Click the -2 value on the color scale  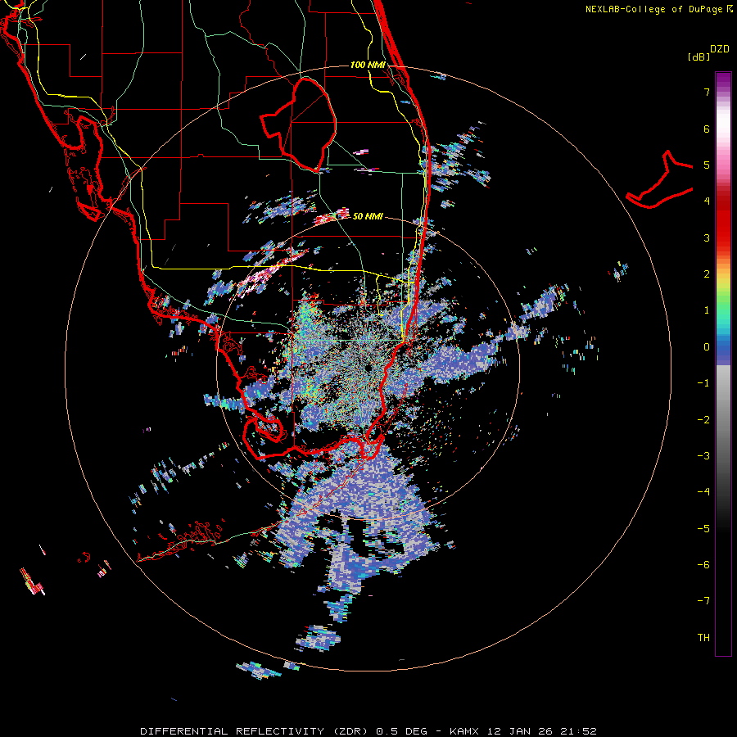pos(703,420)
